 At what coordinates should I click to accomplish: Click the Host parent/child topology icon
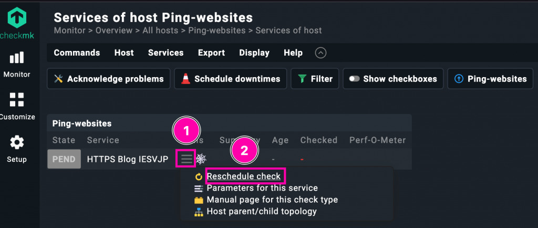tap(199, 212)
